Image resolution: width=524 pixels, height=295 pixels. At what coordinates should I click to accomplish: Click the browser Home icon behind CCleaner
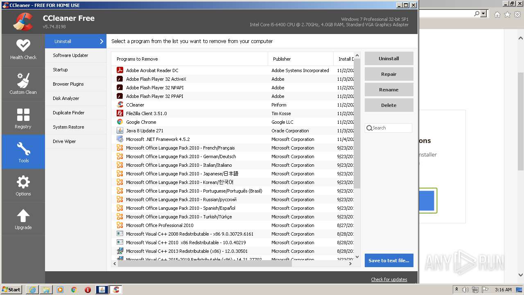pyautogui.click(x=497, y=14)
